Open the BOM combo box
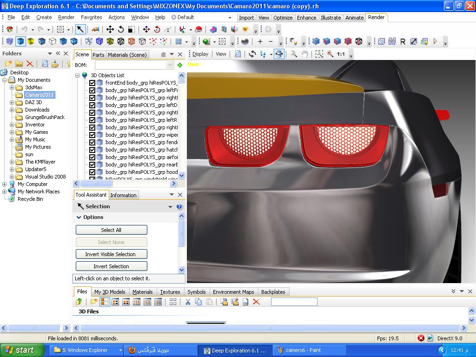 tap(170, 65)
